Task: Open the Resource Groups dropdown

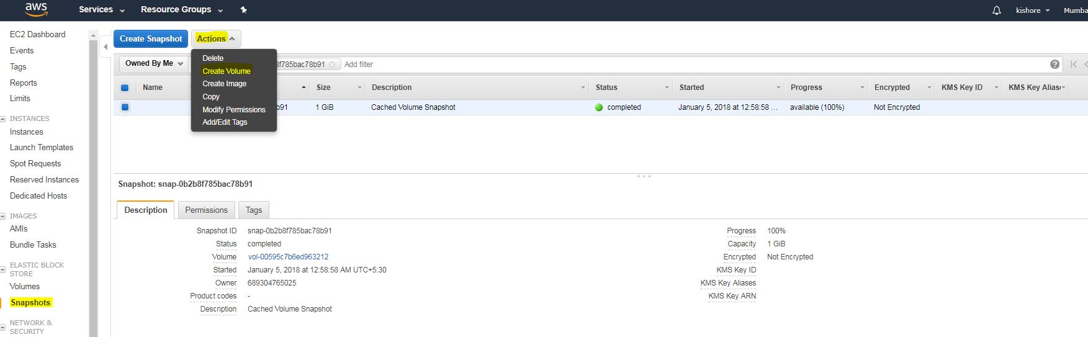Action: point(181,10)
